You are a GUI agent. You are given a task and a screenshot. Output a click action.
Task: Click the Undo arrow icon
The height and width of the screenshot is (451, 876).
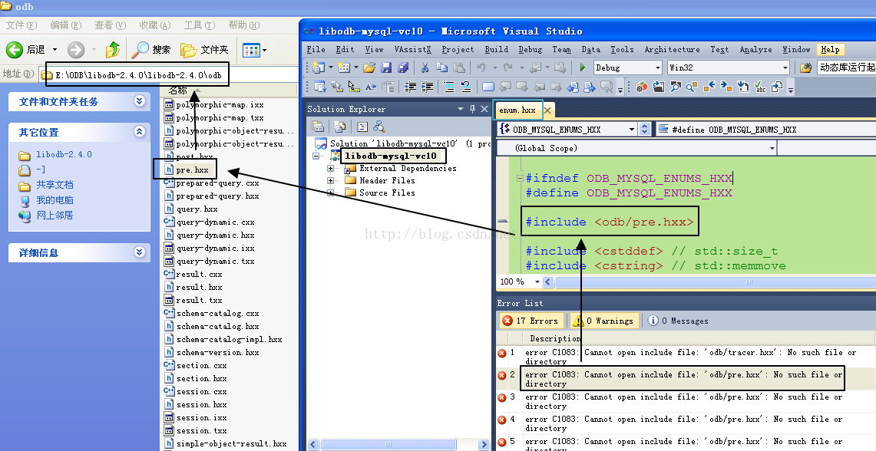coord(481,67)
